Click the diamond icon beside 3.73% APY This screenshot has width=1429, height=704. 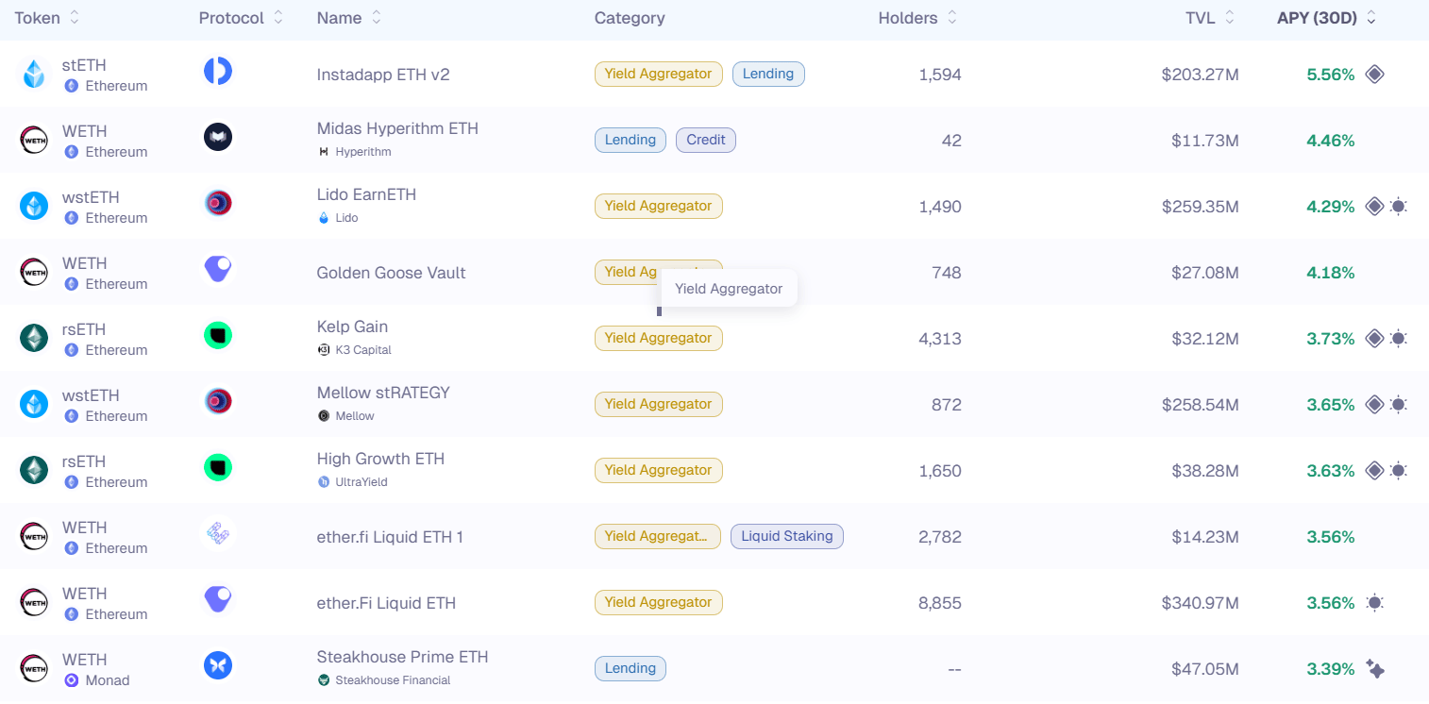pyautogui.click(x=1375, y=338)
